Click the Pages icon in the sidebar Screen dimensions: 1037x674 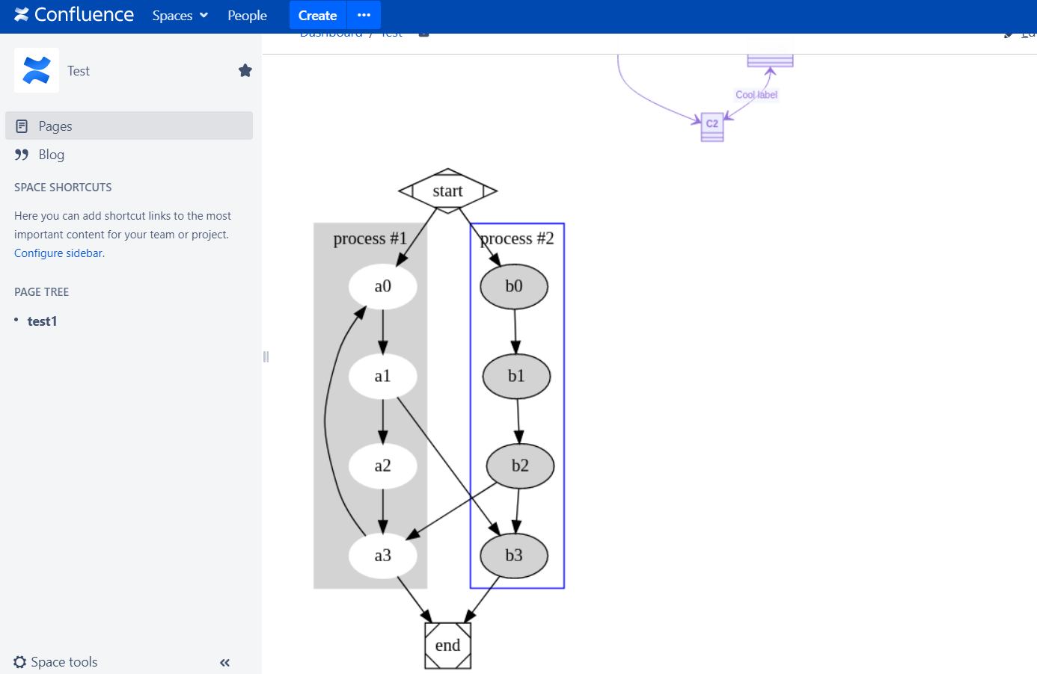coord(22,126)
